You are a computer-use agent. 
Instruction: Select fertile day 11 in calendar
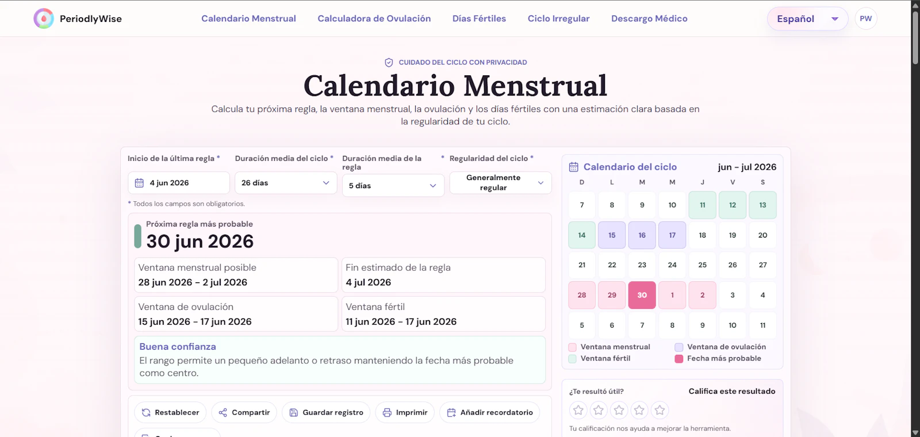coord(703,205)
